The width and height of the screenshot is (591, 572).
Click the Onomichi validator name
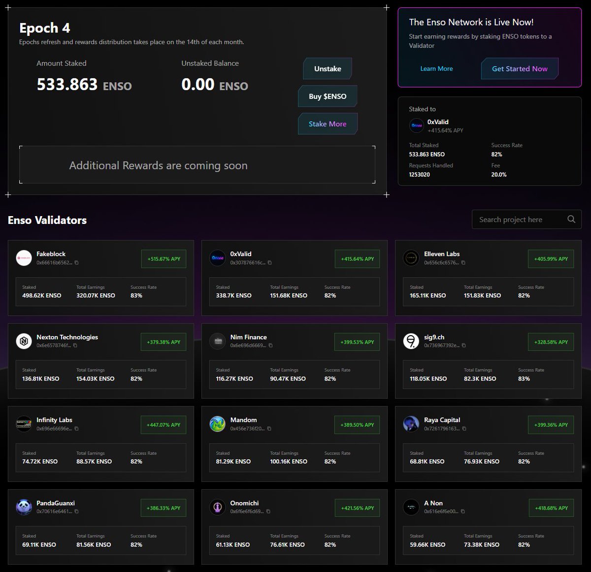(x=244, y=503)
